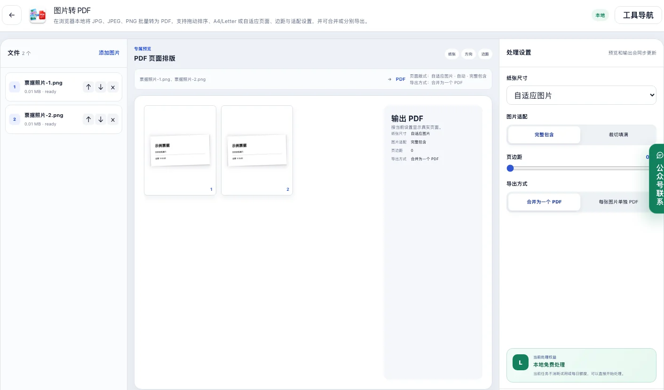Click the 处理设置 panel title
The image size is (664, 390).
pyautogui.click(x=519, y=53)
